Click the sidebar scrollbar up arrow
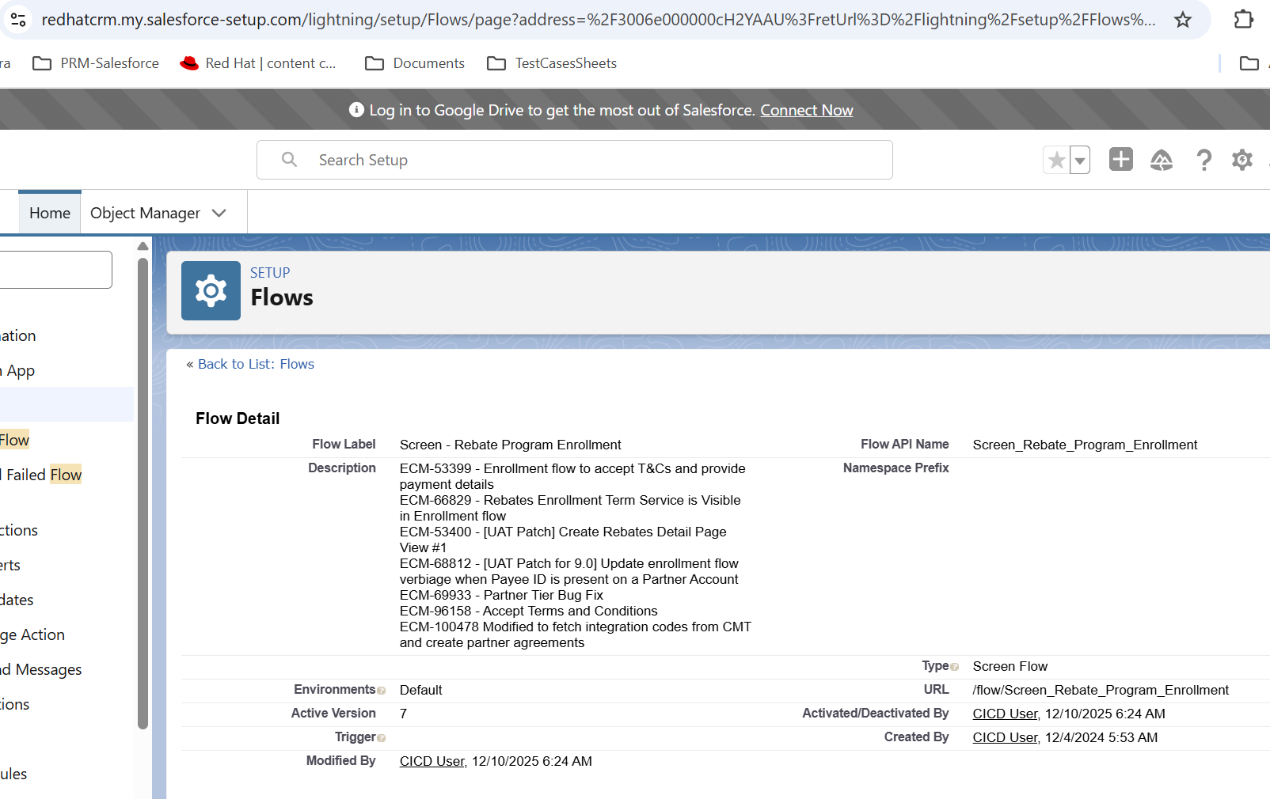 tap(143, 246)
